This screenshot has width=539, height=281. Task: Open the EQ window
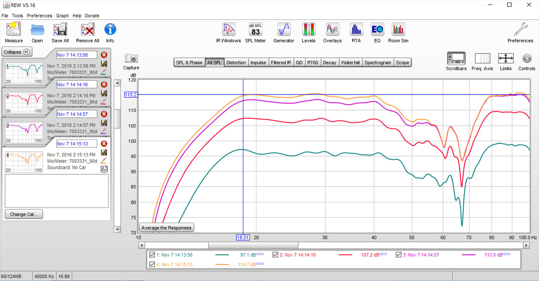[377, 32]
